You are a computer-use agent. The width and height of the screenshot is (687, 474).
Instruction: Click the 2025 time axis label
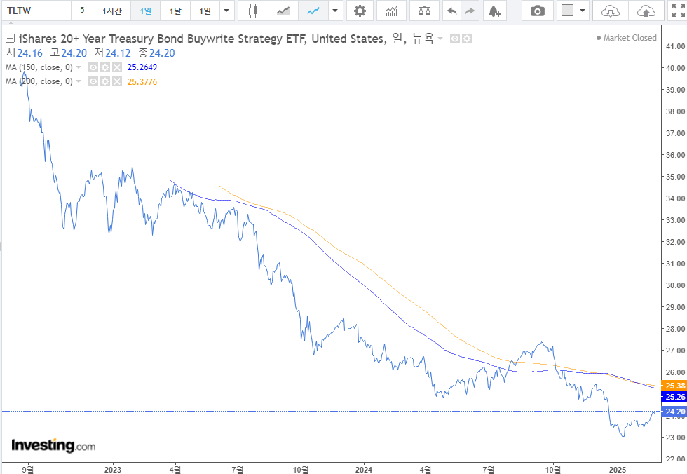618,470
